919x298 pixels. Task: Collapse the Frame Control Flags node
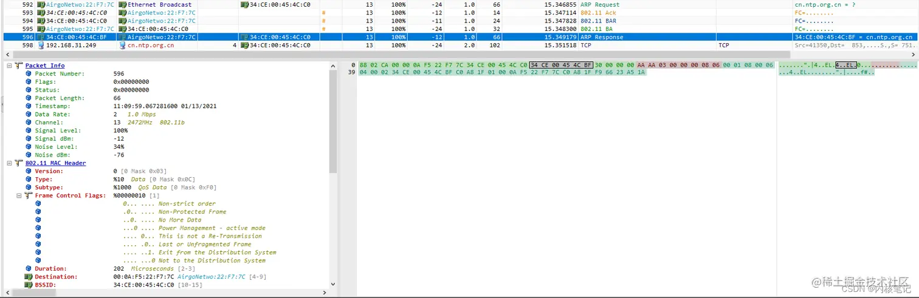(19, 195)
